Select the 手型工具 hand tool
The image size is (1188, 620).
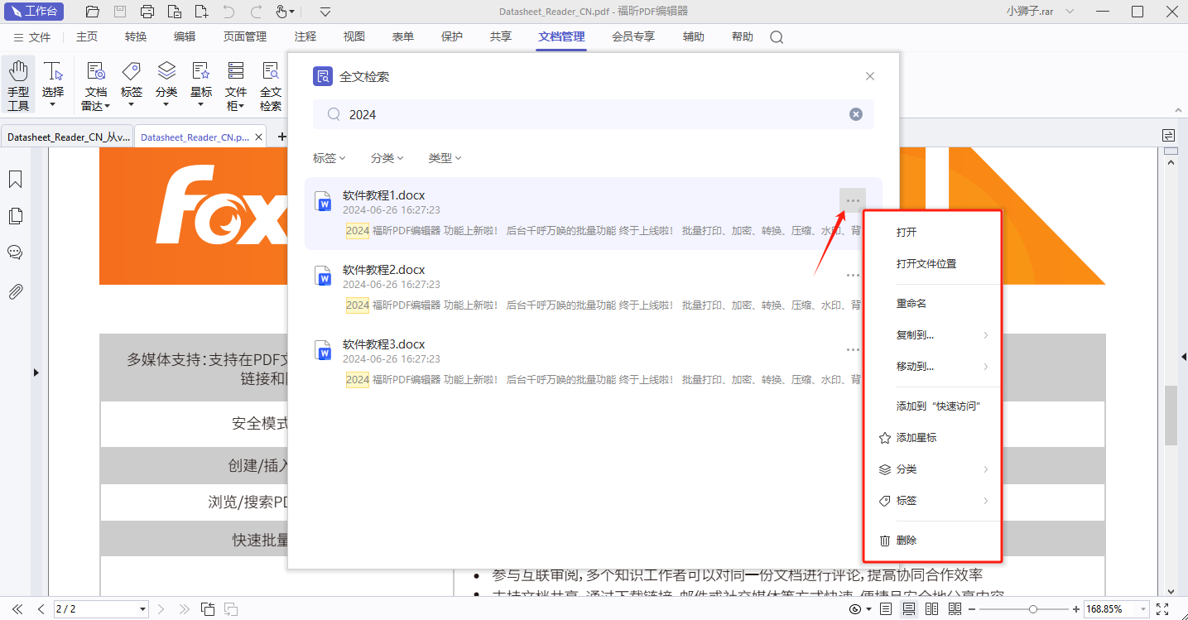point(18,85)
